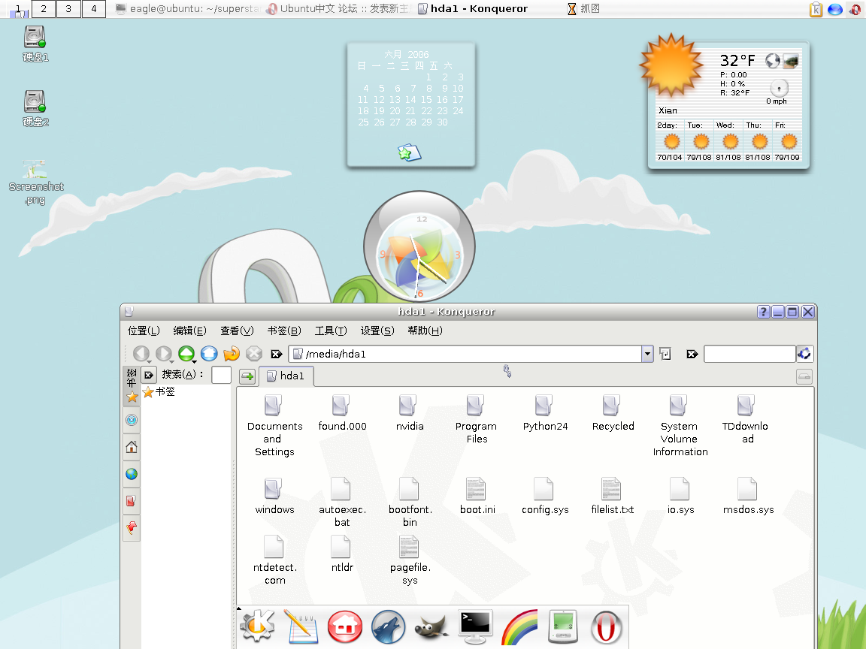Open the 查看(V) menu
Screen dimensions: 866x649
237,331
